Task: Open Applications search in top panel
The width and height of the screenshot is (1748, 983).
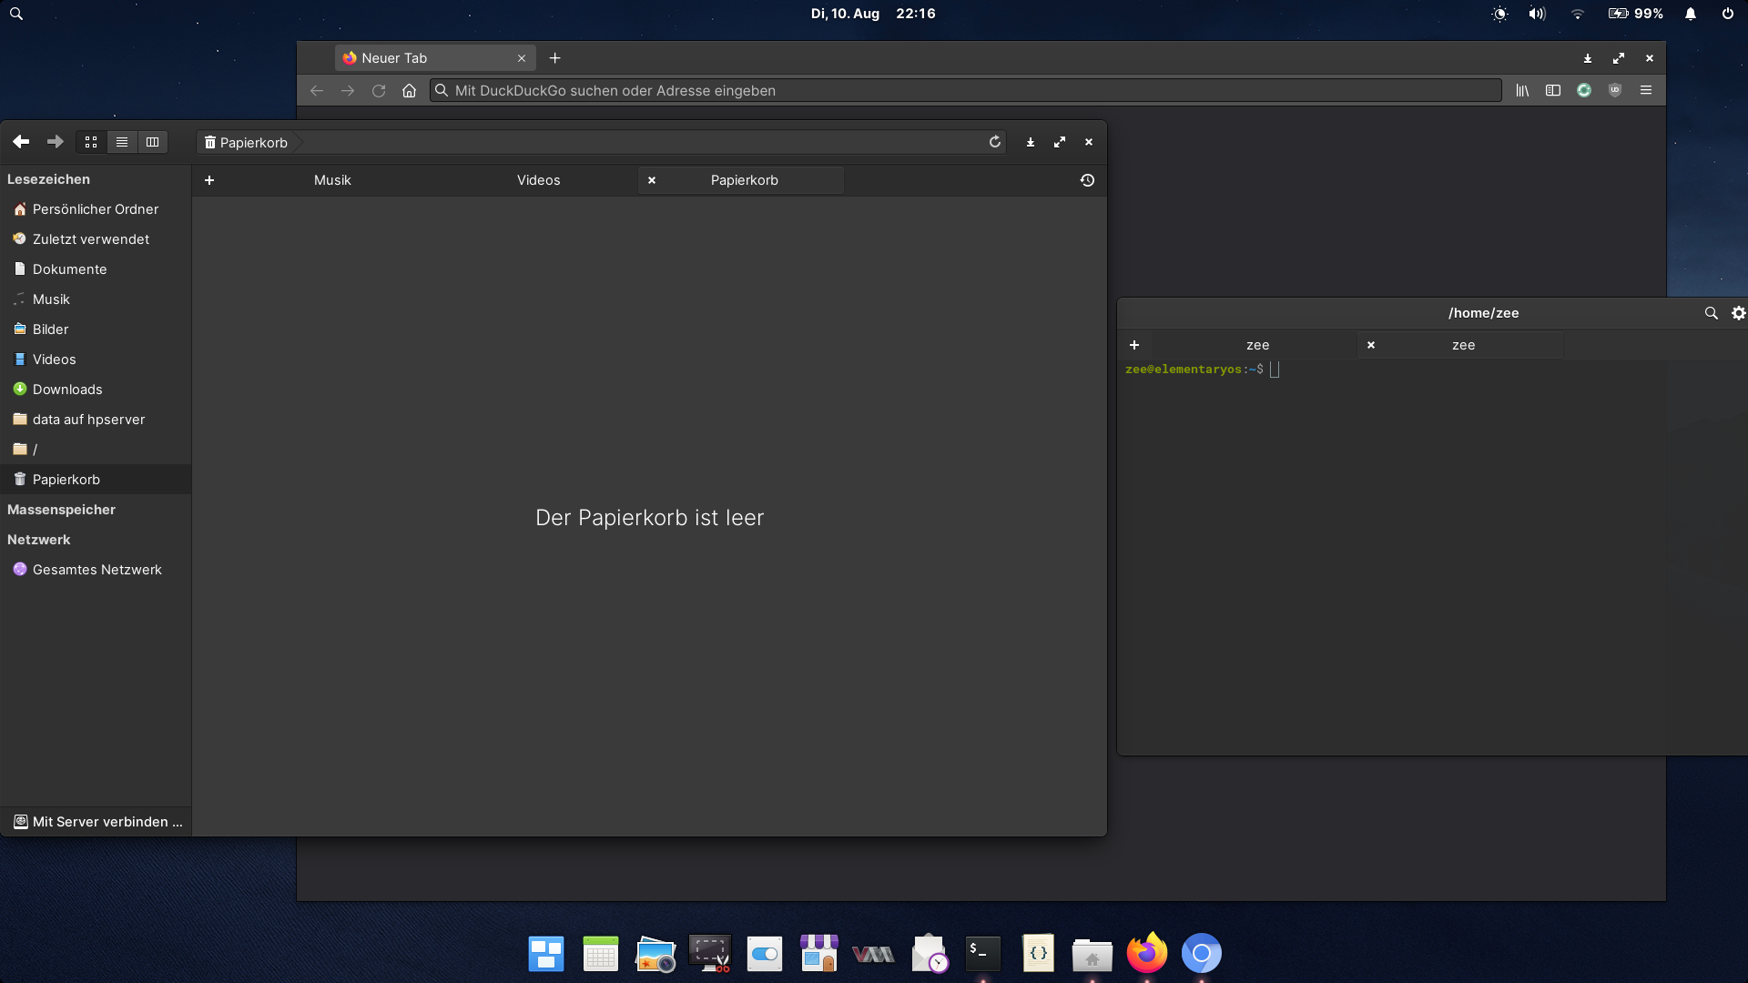Action: tap(16, 14)
